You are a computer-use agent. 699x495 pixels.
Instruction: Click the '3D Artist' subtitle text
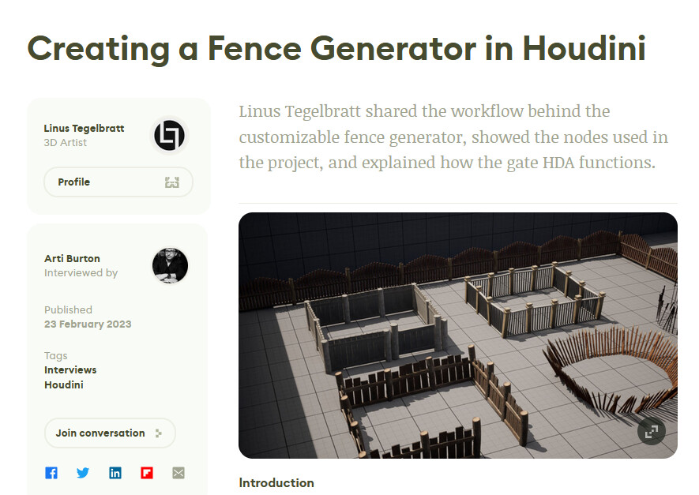[x=65, y=143]
